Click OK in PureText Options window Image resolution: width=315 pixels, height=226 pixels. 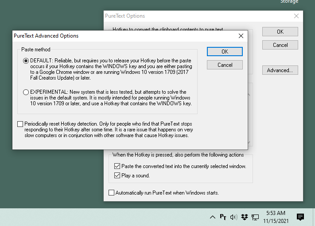(x=280, y=32)
